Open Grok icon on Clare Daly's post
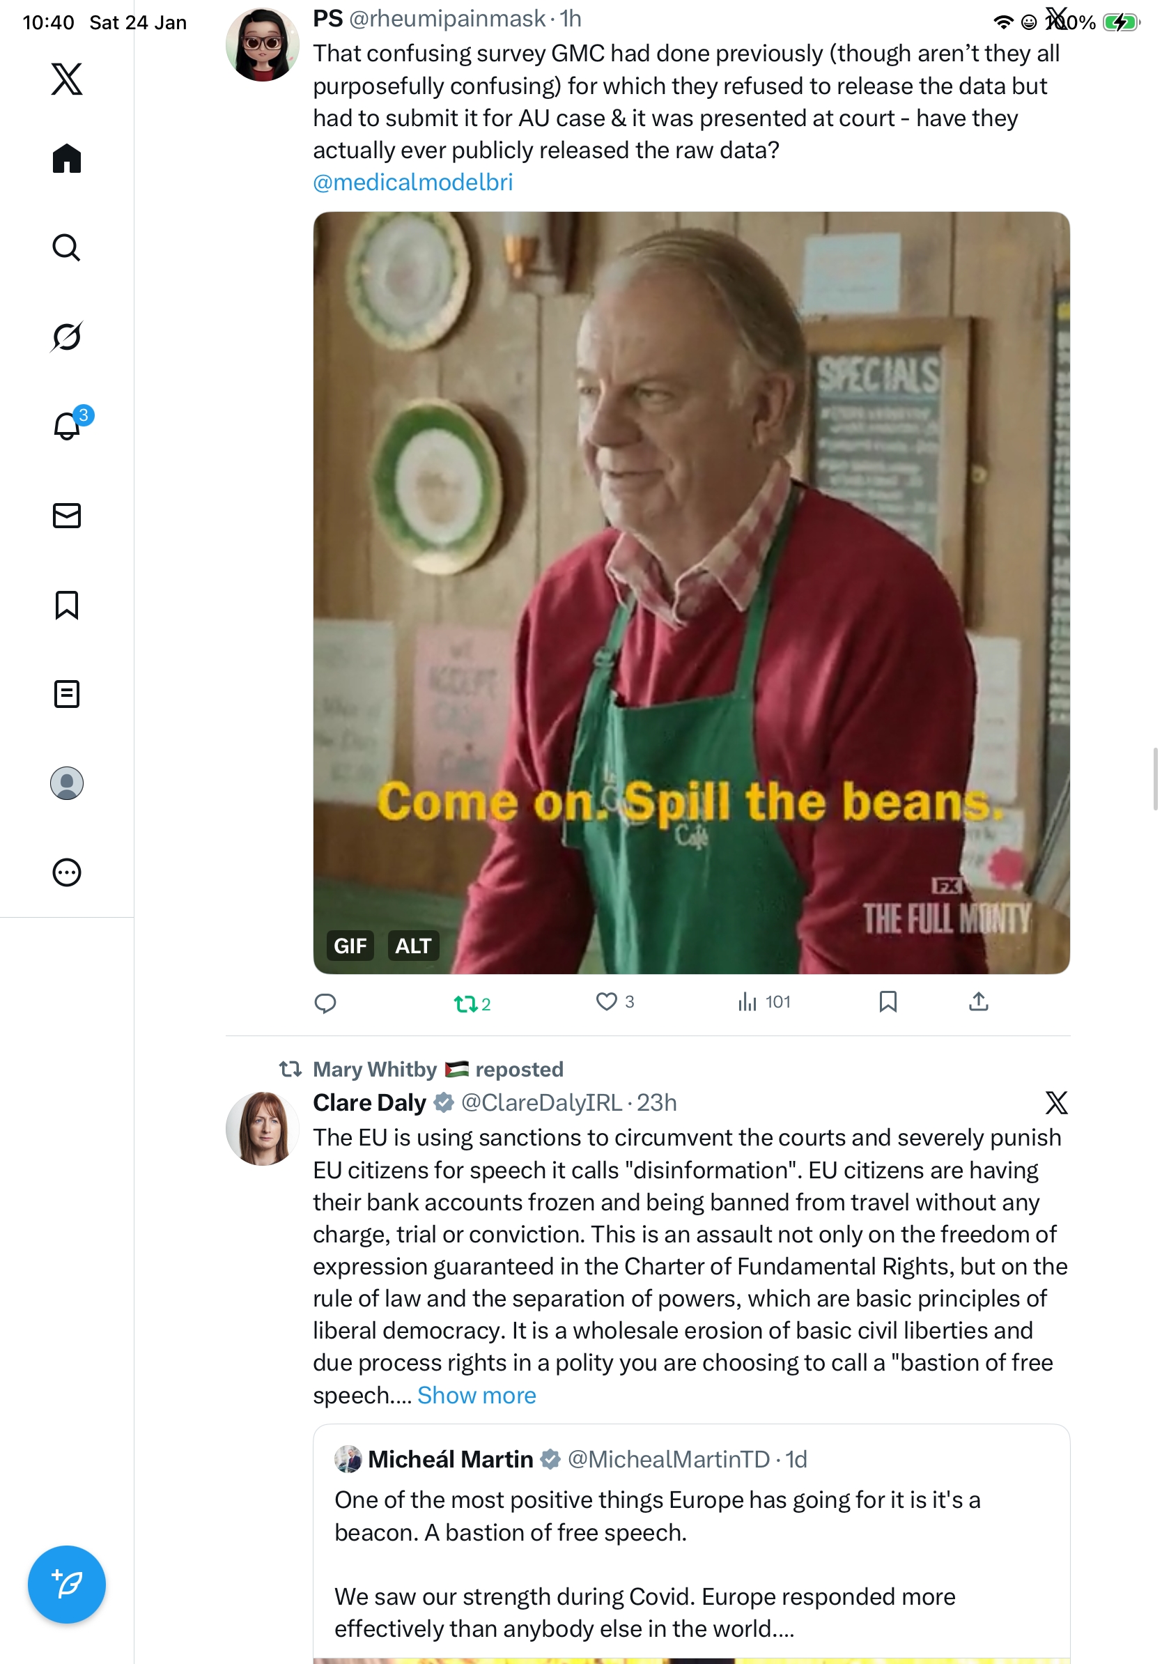The image size is (1162, 1664). [1055, 1102]
